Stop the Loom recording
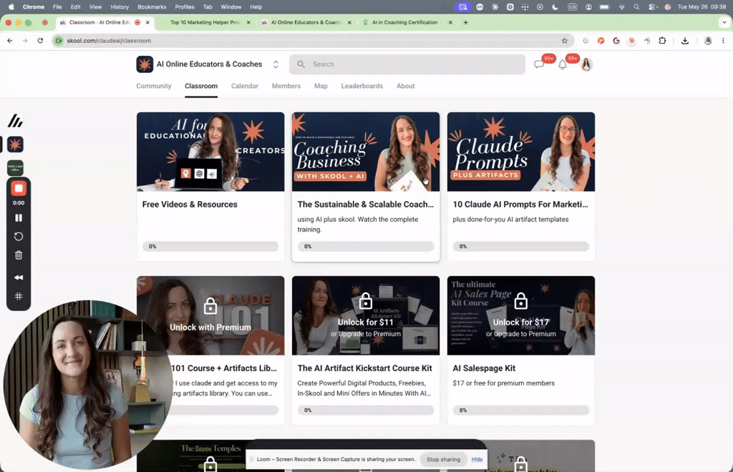 pyautogui.click(x=19, y=188)
